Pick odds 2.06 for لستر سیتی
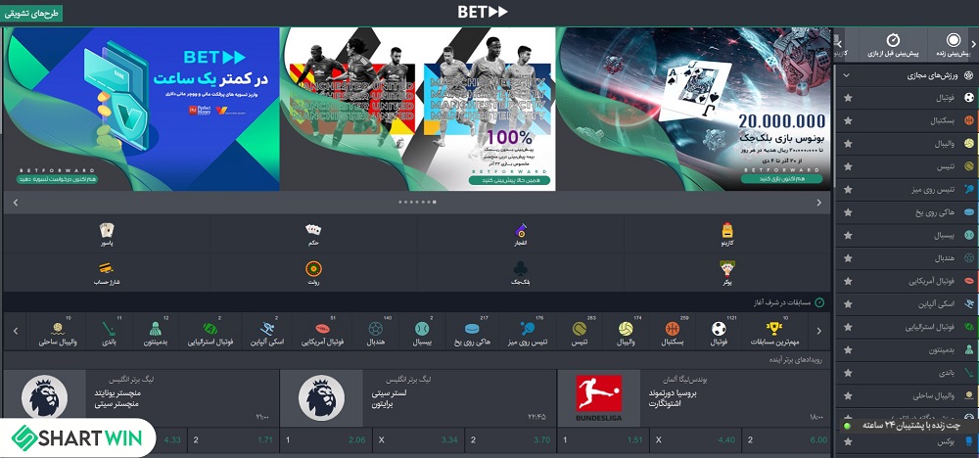979x458 pixels. click(325, 440)
